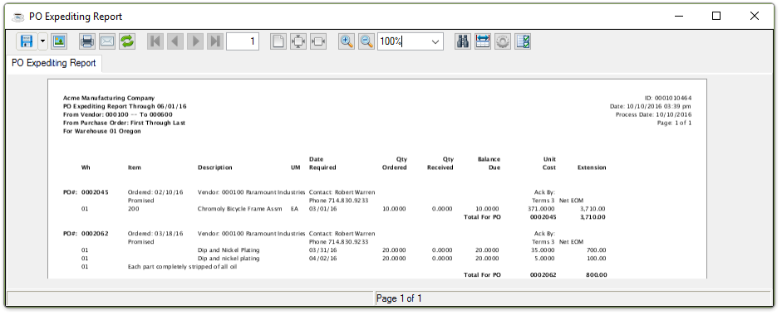Print the report with the printer icon
This screenshot has width=782, height=315.
click(x=87, y=41)
